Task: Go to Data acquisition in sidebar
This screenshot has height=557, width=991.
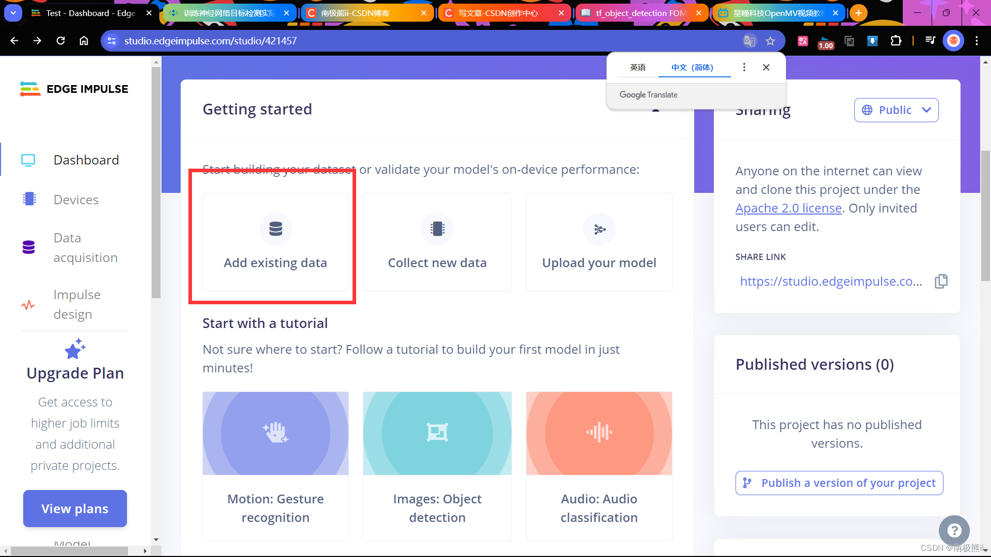Action: [85, 248]
